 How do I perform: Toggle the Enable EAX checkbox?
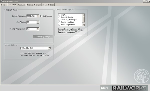[x=22, y=48]
